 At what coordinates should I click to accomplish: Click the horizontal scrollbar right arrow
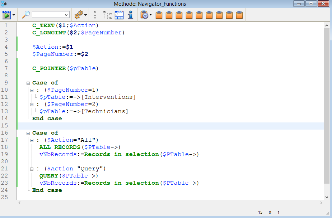pyautogui.click(x=321, y=203)
